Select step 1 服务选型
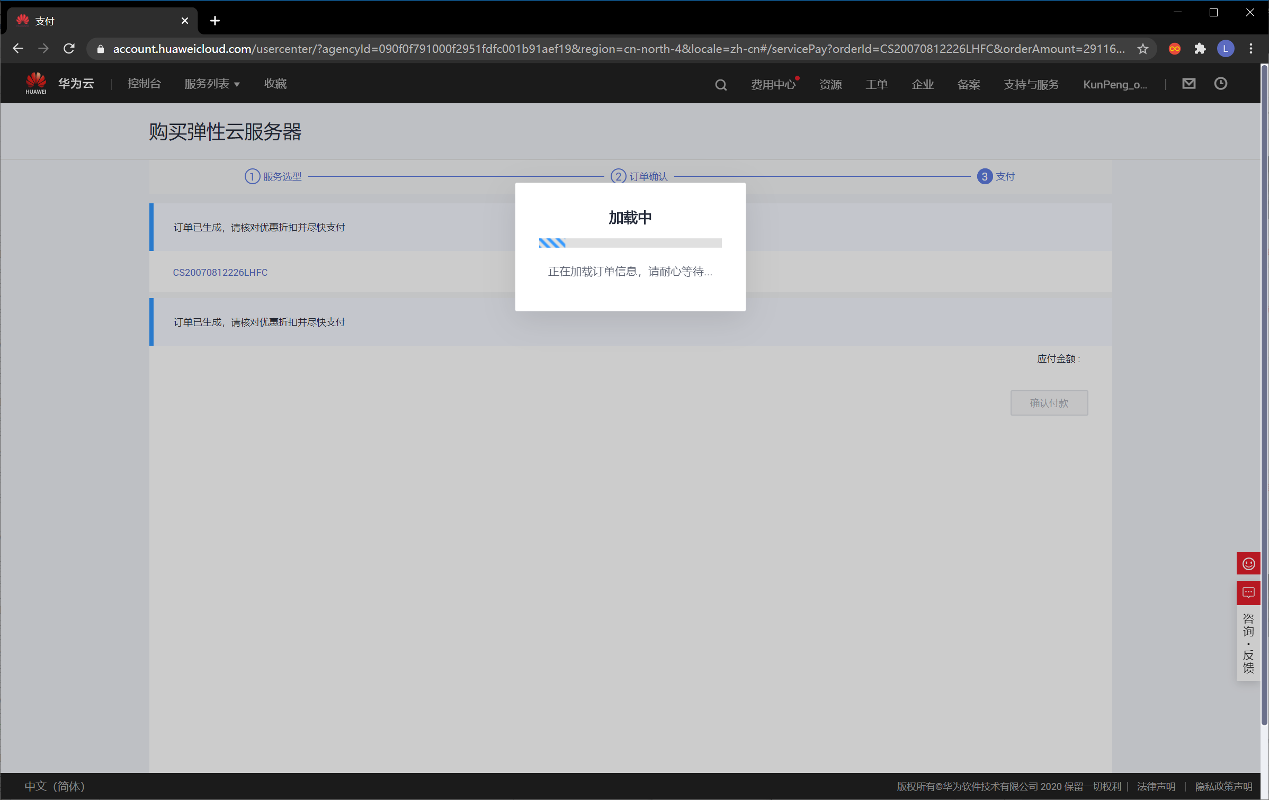The height and width of the screenshot is (800, 1269). click(x=273, y=176)
